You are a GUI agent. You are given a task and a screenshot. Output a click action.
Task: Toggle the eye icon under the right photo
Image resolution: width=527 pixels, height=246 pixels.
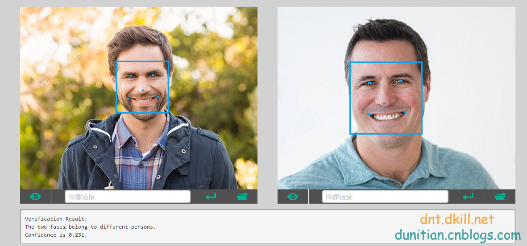pos(293,197)
